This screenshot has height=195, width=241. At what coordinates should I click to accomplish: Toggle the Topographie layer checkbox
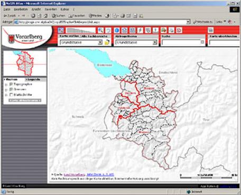[11, 84]
